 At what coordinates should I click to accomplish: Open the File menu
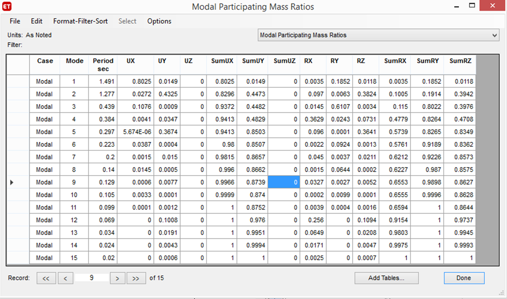15,21
